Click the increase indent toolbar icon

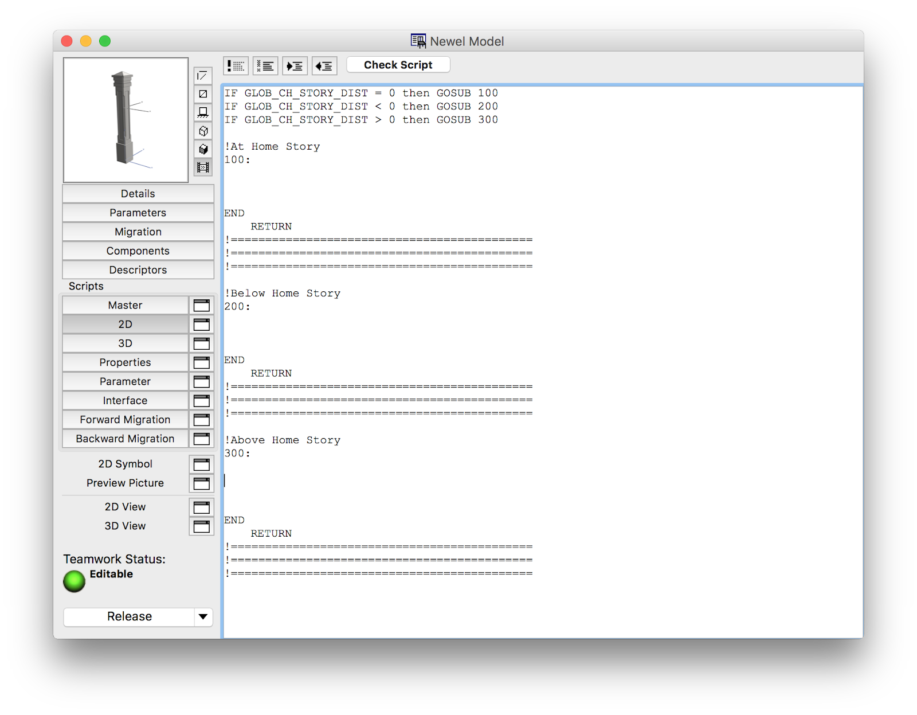pos(295,66)
